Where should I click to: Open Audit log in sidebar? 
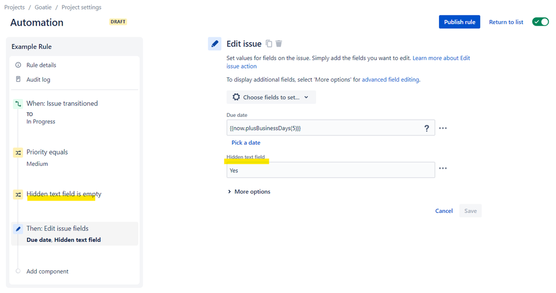pyautogui.click(x=38, y=80)
